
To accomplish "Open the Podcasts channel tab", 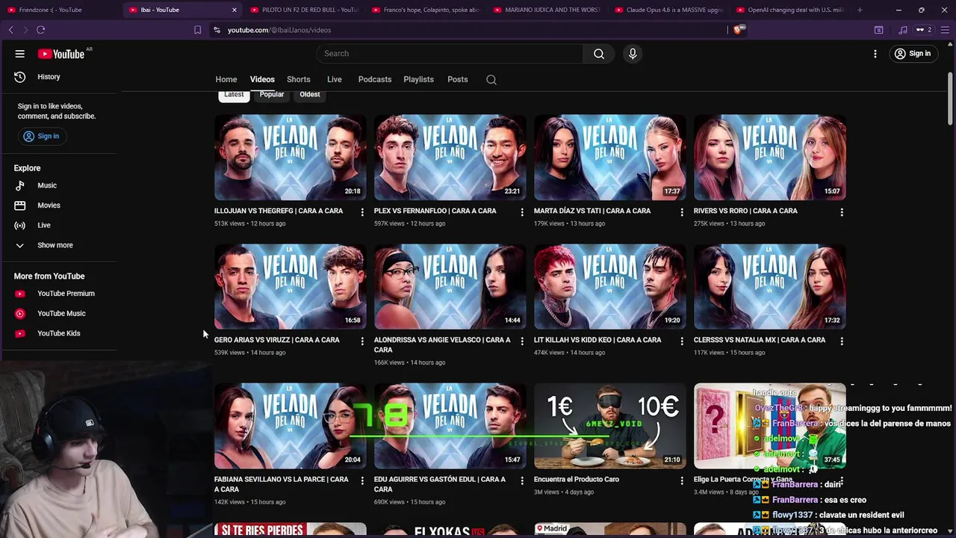I will coord(375,80).
